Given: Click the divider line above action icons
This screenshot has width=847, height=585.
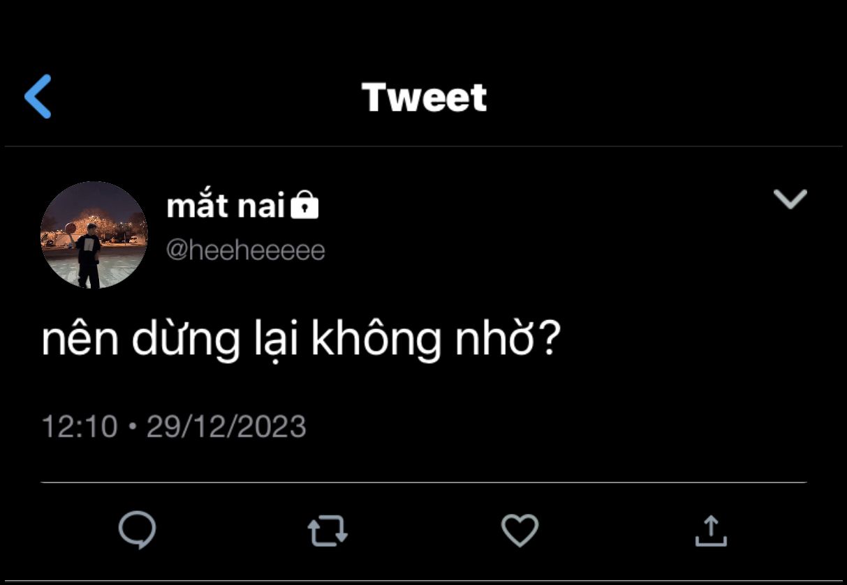Looking at the screenshot, I should [x=423, y=483].
